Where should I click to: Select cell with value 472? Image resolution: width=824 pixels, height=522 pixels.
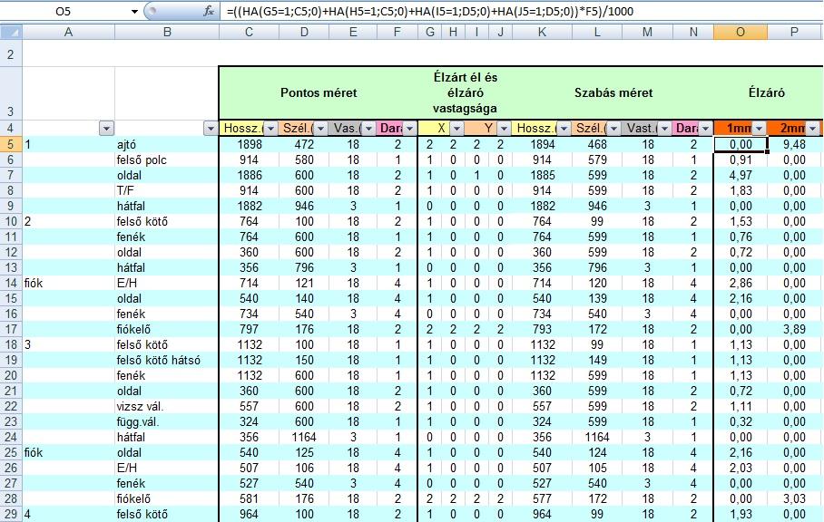pyautogui.click(x=304, y=144)
